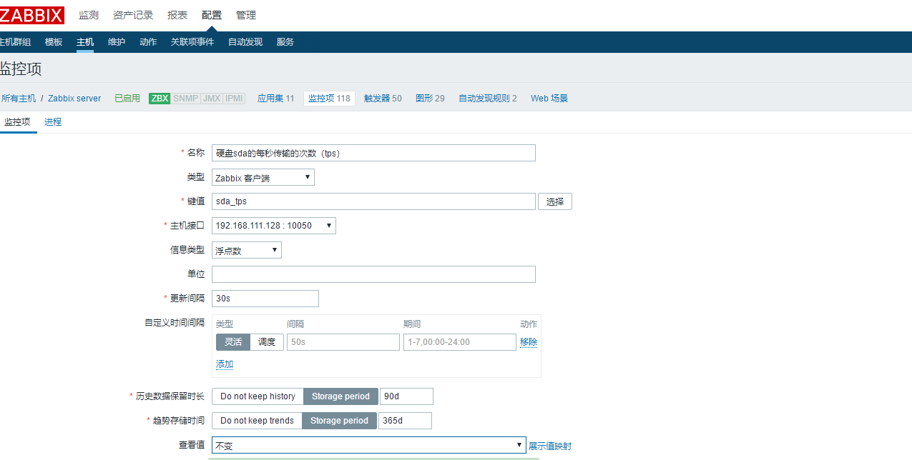Select the 调度 interval type
This screenshot has width=912, height=460.
click(x=267, y=342)
